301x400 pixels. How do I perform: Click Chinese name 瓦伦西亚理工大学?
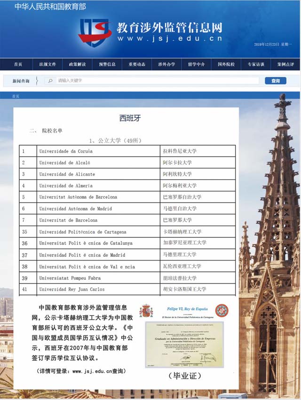click(x=182, y=266)
